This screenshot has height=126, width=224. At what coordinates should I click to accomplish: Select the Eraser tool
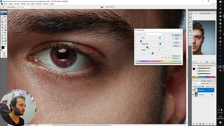[2, 30]
